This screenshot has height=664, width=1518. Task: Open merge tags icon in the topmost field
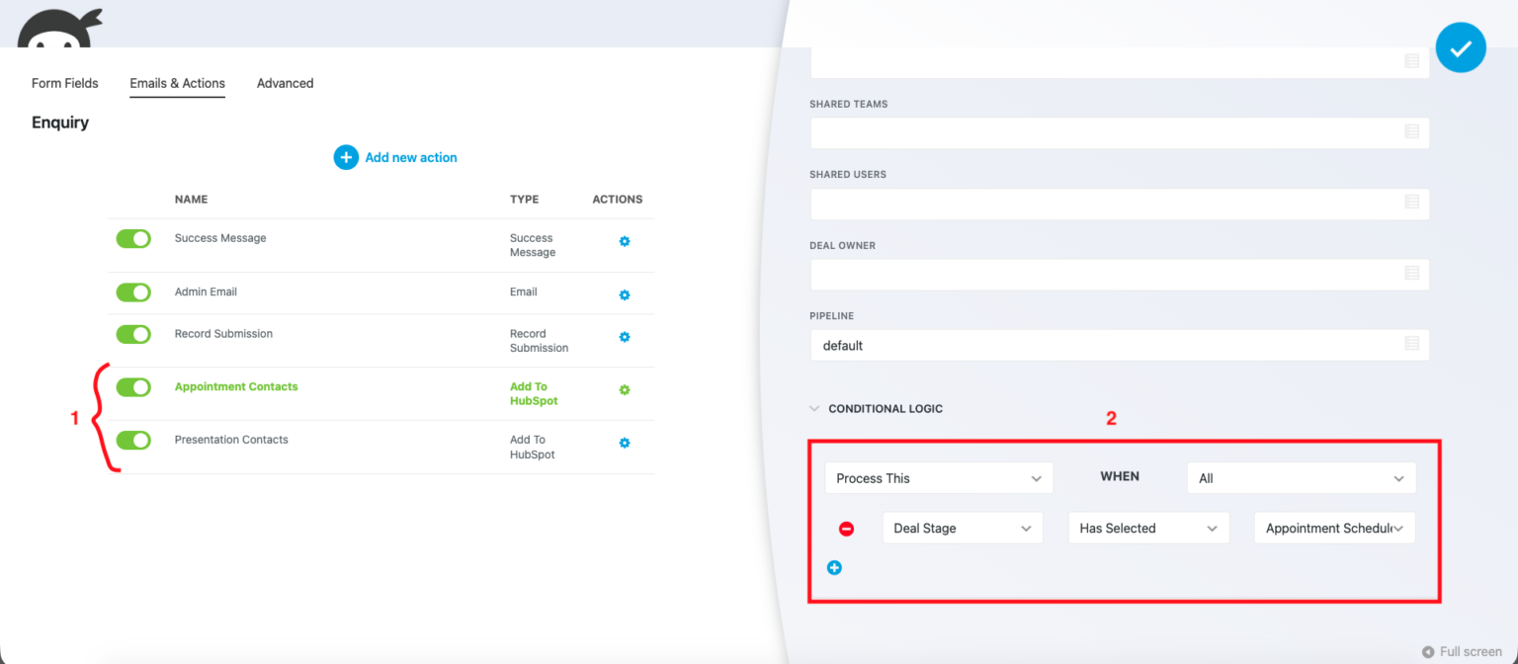[1412, 61]
